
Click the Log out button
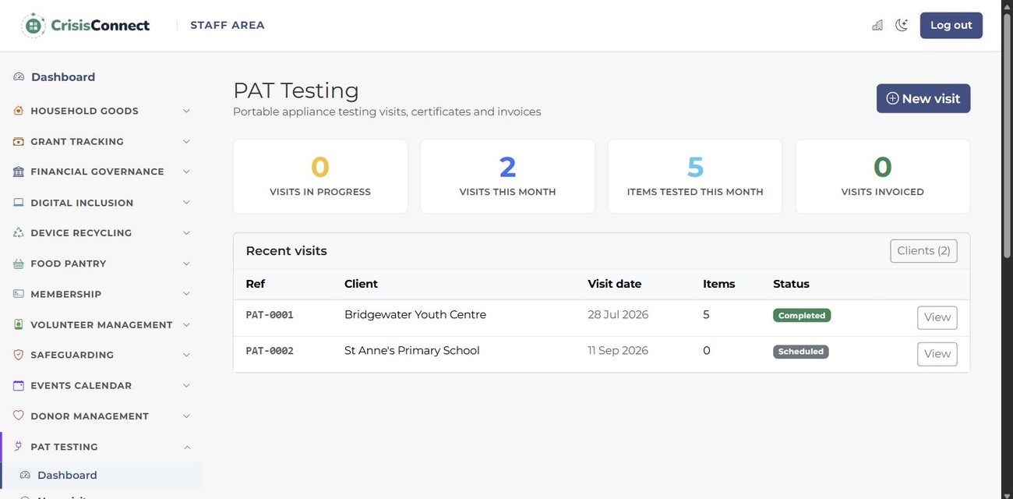coord(951,25)
